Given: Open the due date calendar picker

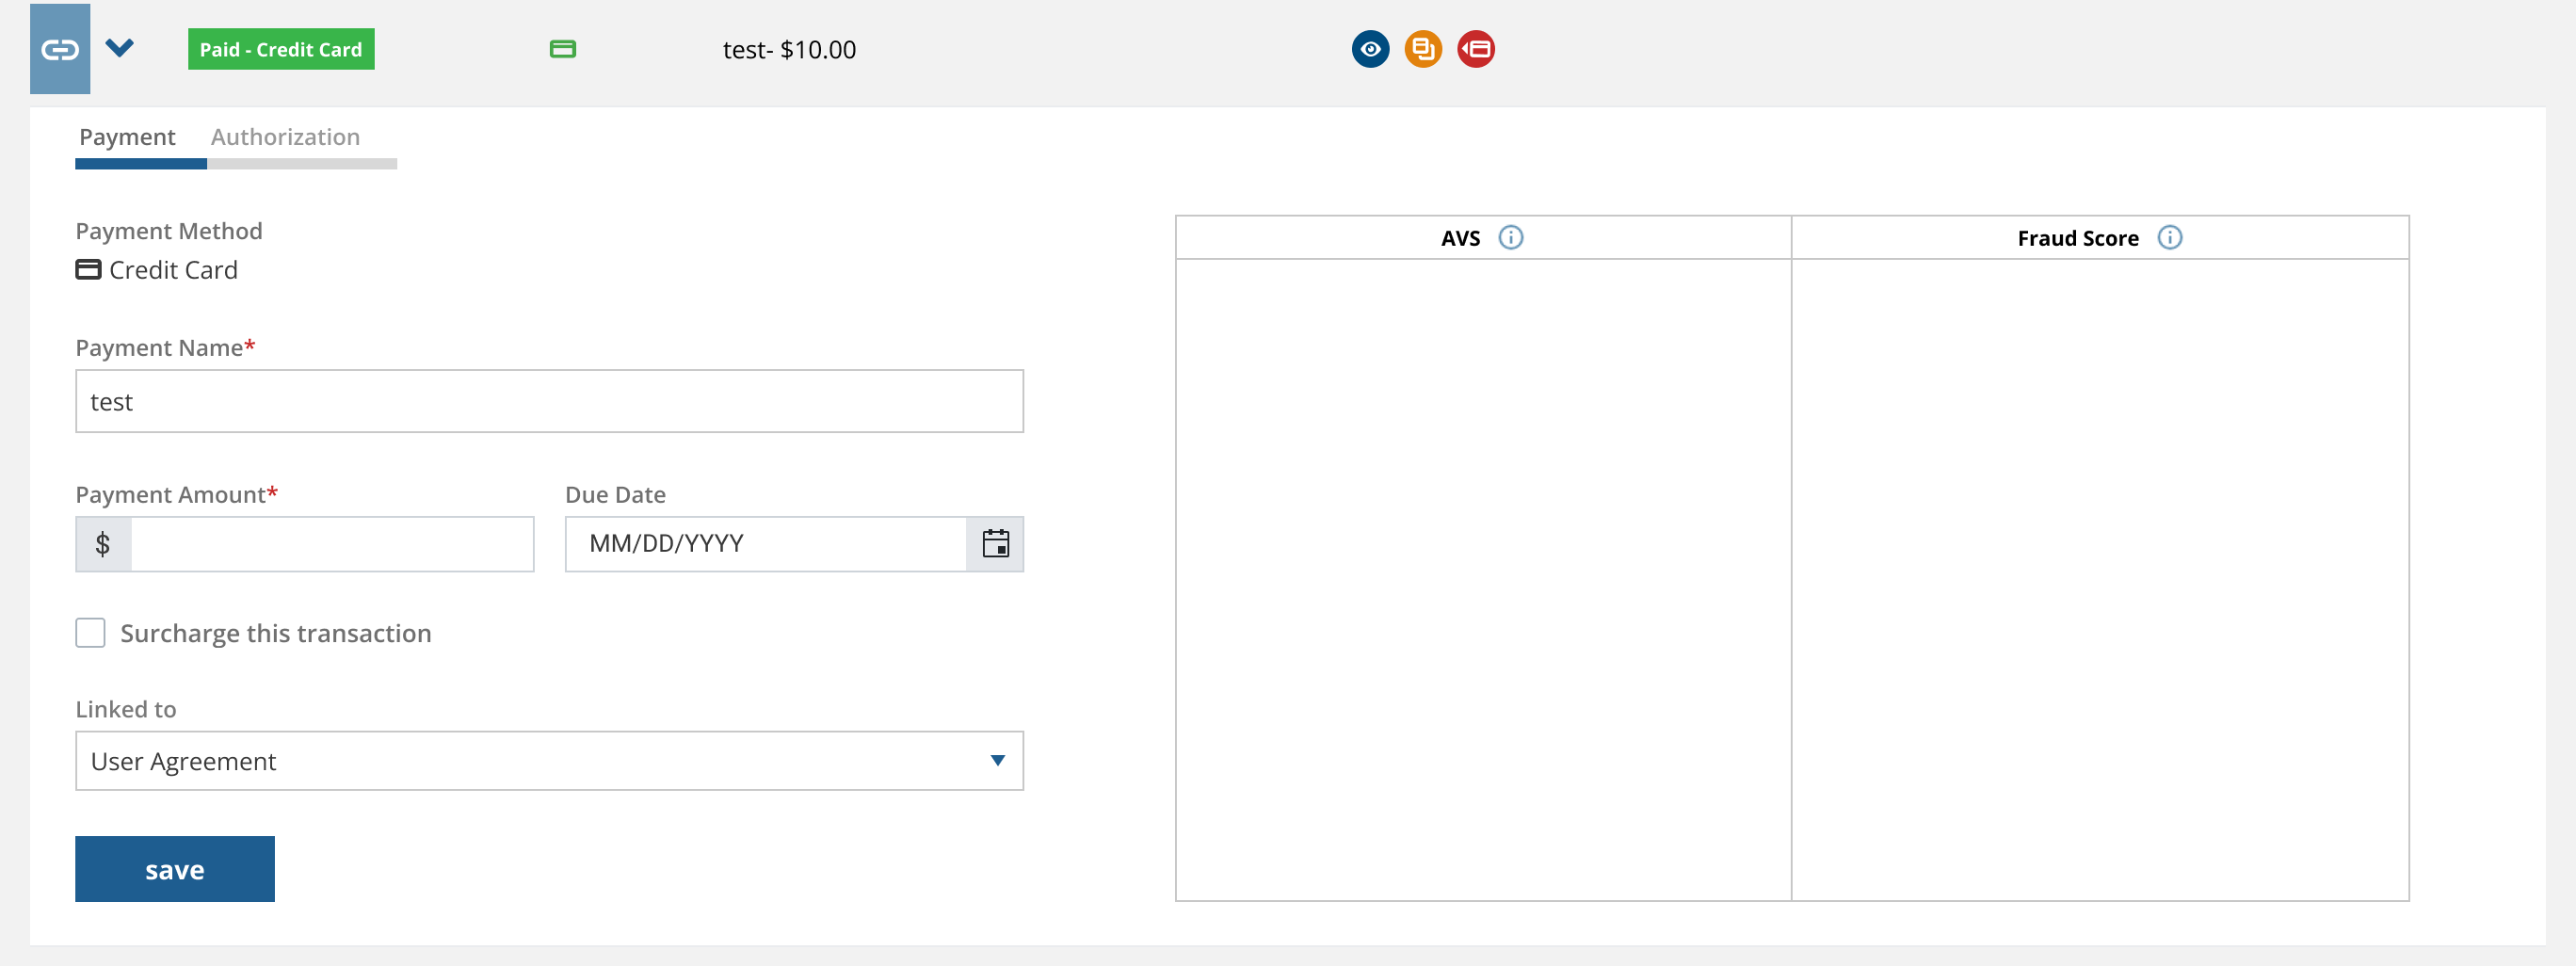Looking at the screenshot, I should (x=995, y=544).
